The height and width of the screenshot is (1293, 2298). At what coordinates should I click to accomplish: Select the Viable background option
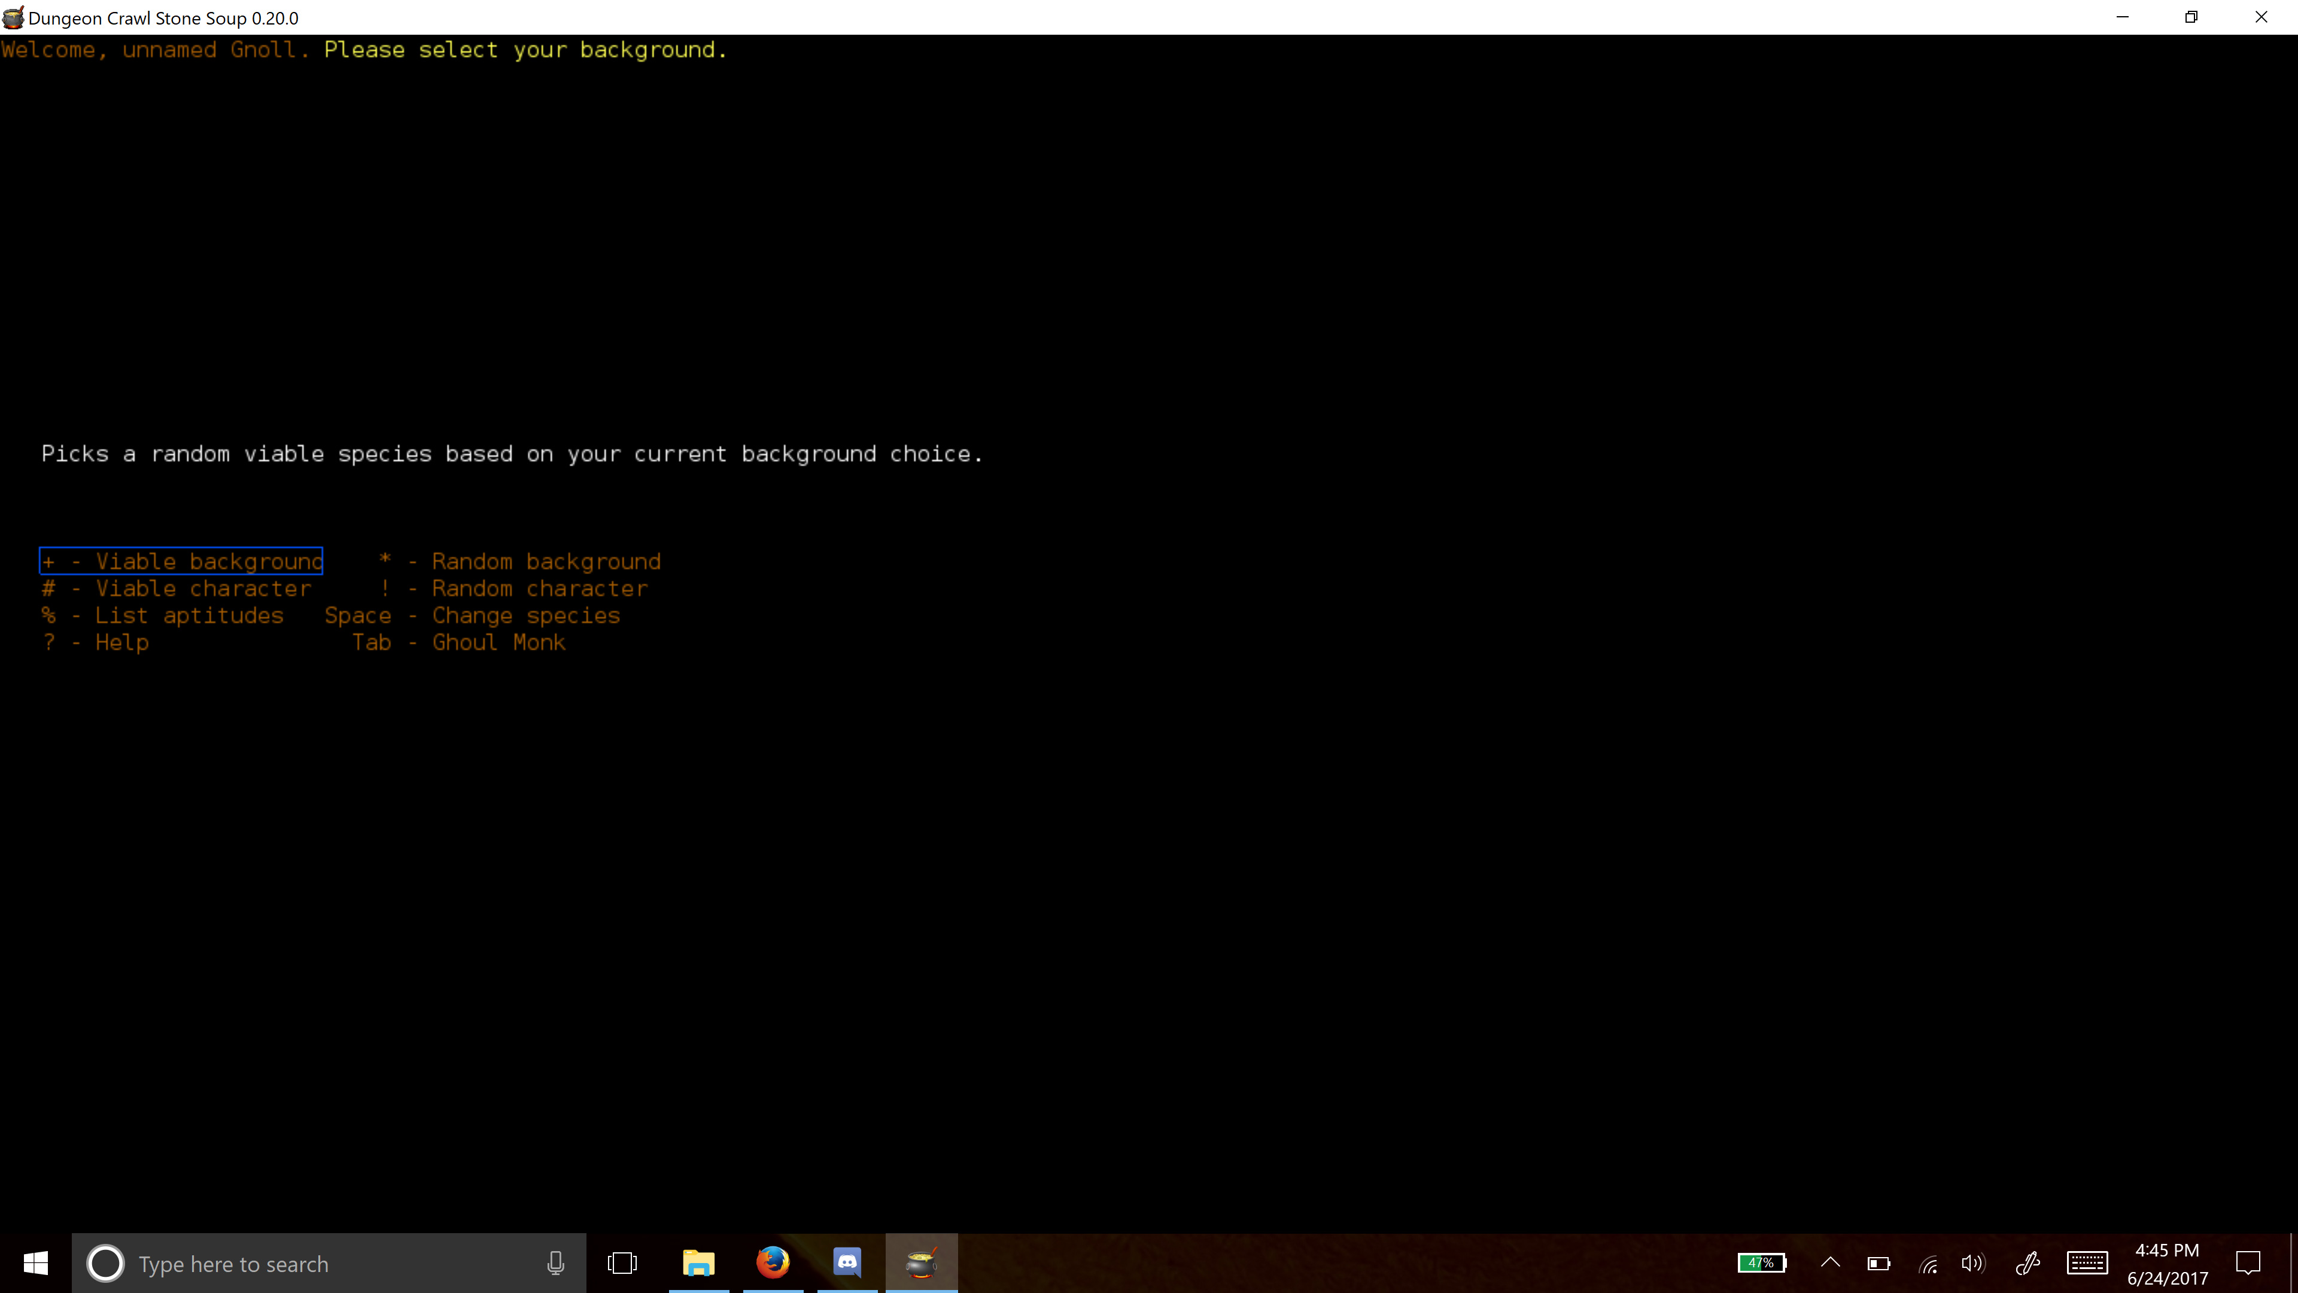[x=181, y=561]
